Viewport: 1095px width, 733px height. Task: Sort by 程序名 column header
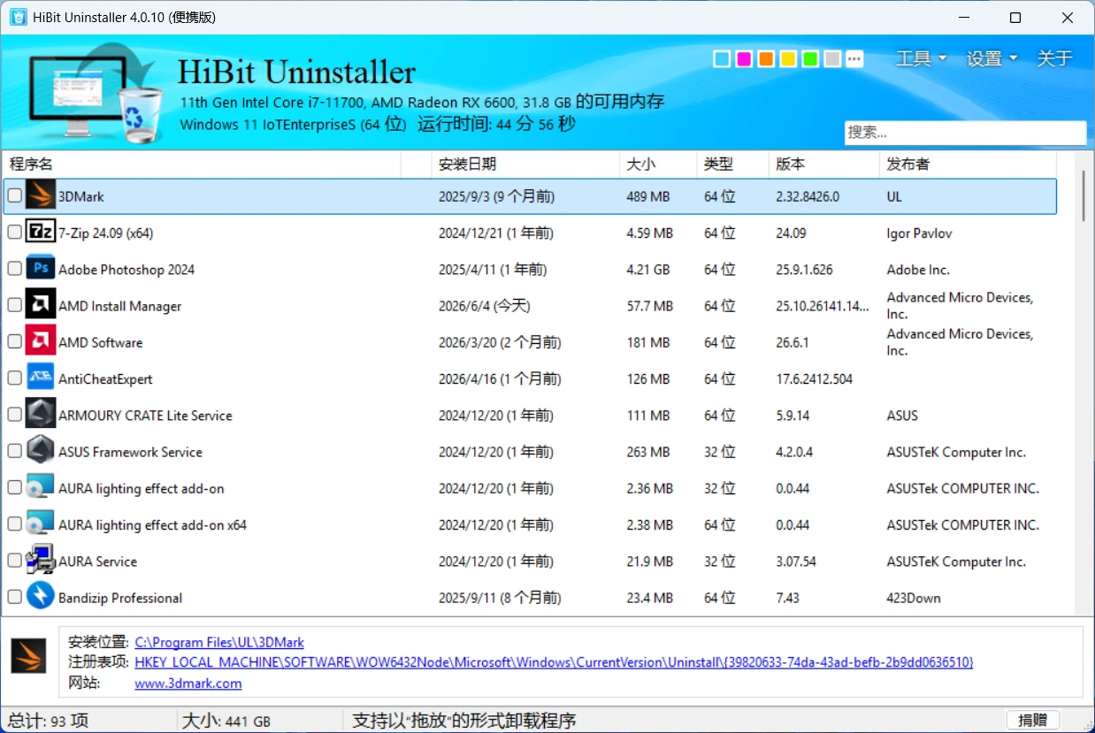tap(203, 164)
